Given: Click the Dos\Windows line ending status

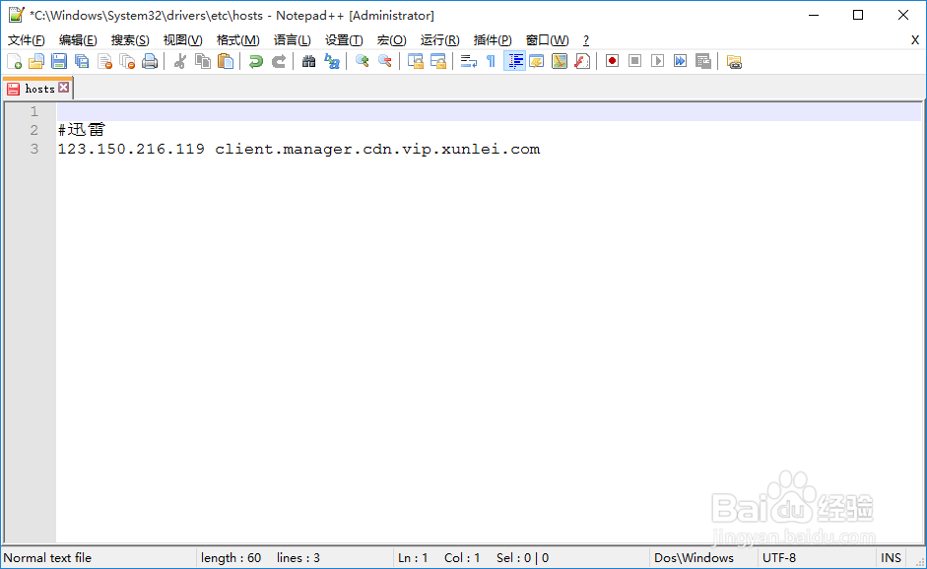Looking at the screenshot, I should pyautogui.click(x=694, y=558).
